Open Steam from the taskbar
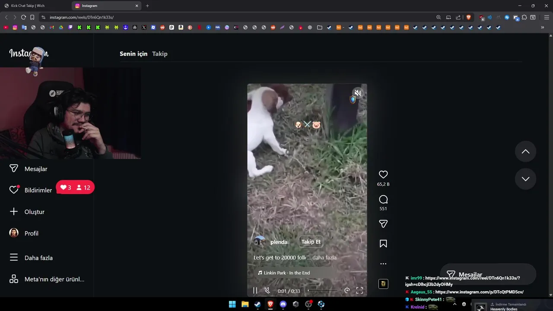 pos(257,304)
